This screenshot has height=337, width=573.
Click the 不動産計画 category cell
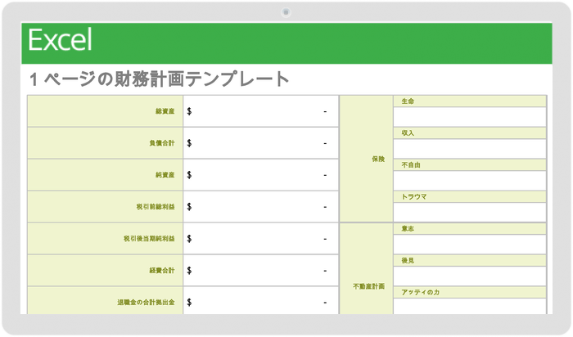pyautogui.click(x=367, y=269)
